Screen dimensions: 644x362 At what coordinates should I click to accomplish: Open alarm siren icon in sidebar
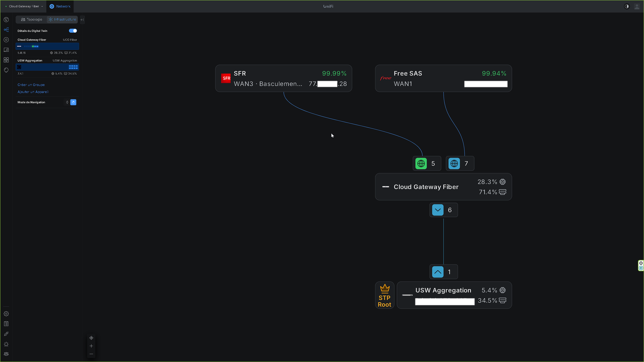(6, 344)
